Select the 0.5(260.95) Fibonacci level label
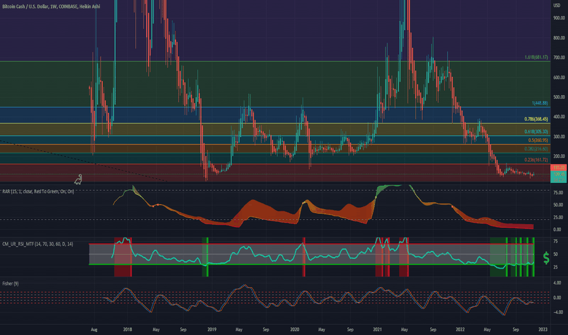Image resolution: width=568 pixels, height=335 pixels. (538, 140)
